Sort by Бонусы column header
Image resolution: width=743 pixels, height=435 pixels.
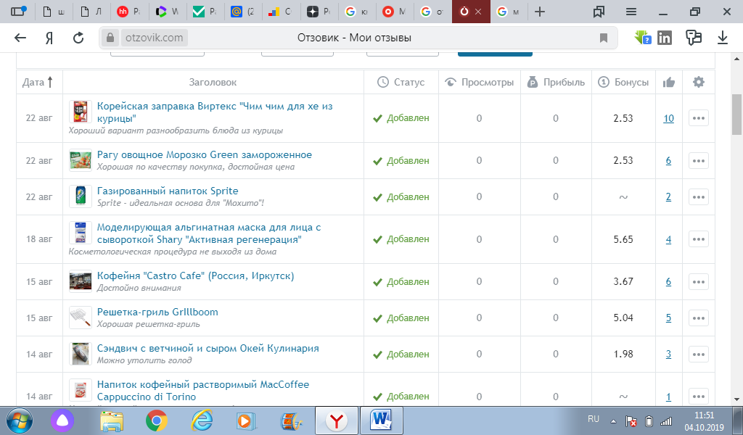coord(623,83)
